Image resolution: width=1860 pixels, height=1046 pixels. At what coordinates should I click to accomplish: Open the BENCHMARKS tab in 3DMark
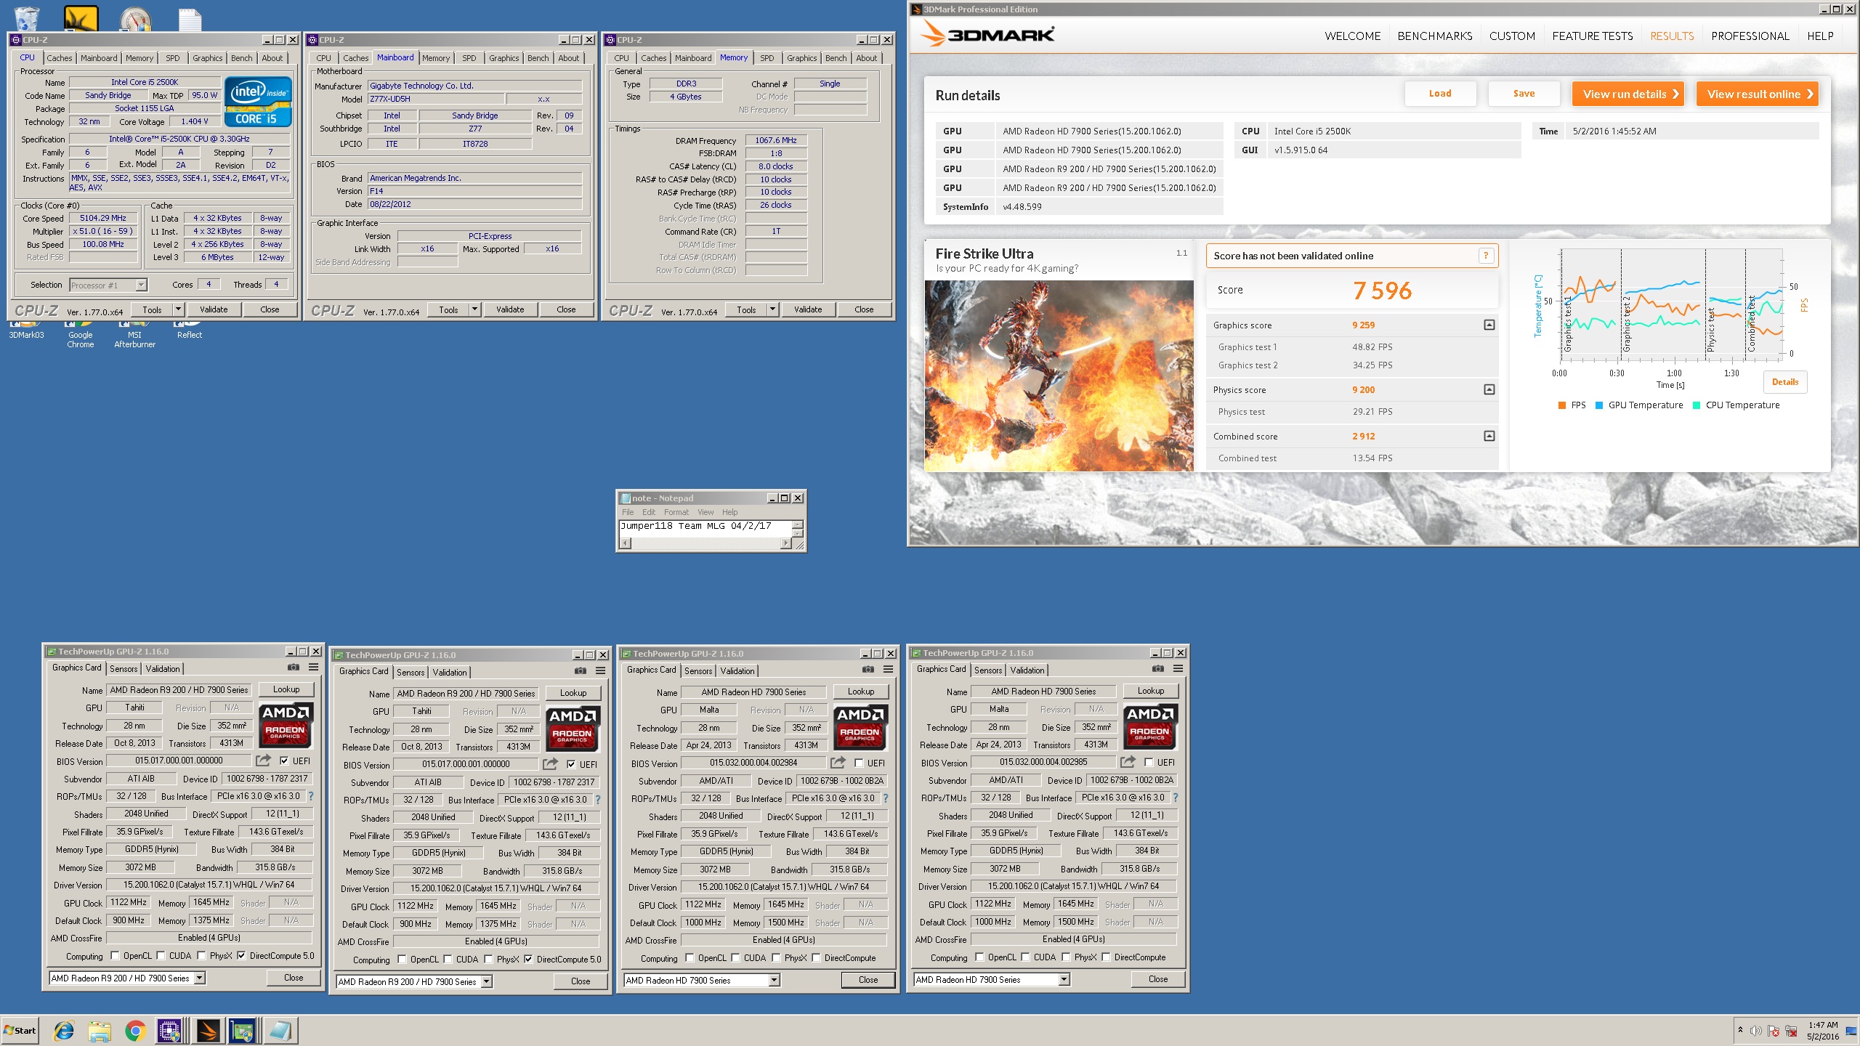(x=1435, y=36)
